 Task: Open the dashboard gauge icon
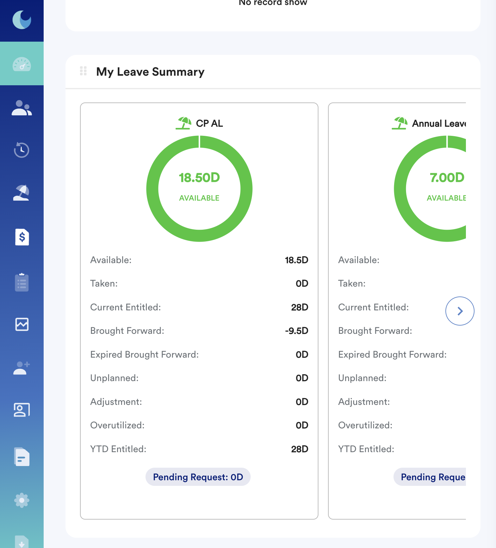(x=22, y=64)
